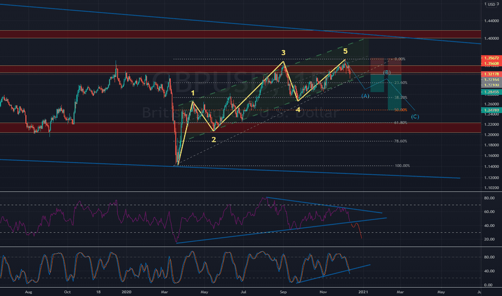This screenshot has width=502, height=296.
Task: Select the red 1.32178 price label
Action: [491, 74]
